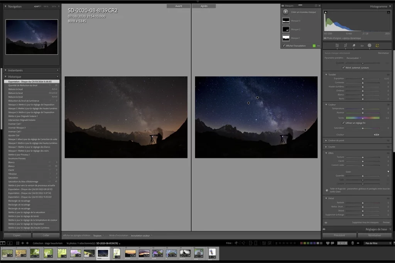Go back with the left arrow in filmstrip bar
Image resolution: width=395 pixels, height=263 pixels.
(23, 243)
